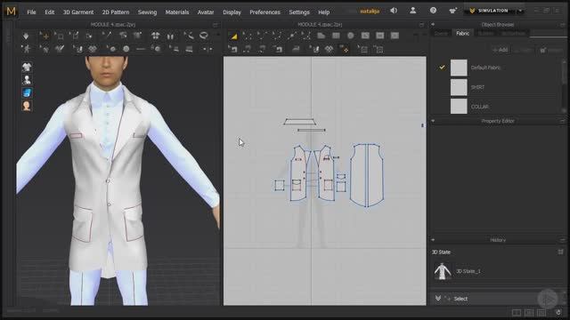Click the back pattern piece in 2D window

click(x=367, y=175)
